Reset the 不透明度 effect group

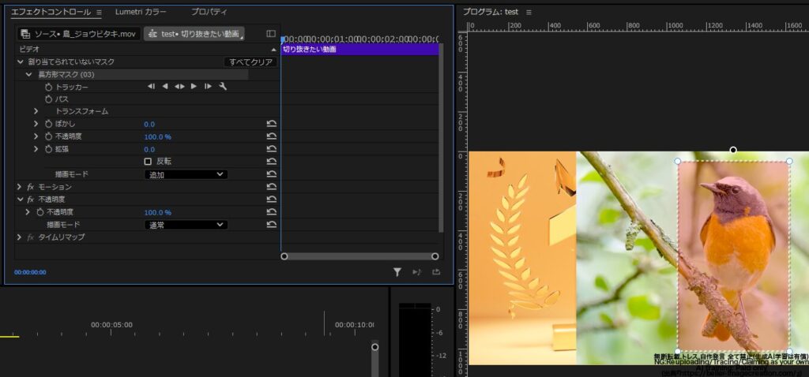[272, 200]
